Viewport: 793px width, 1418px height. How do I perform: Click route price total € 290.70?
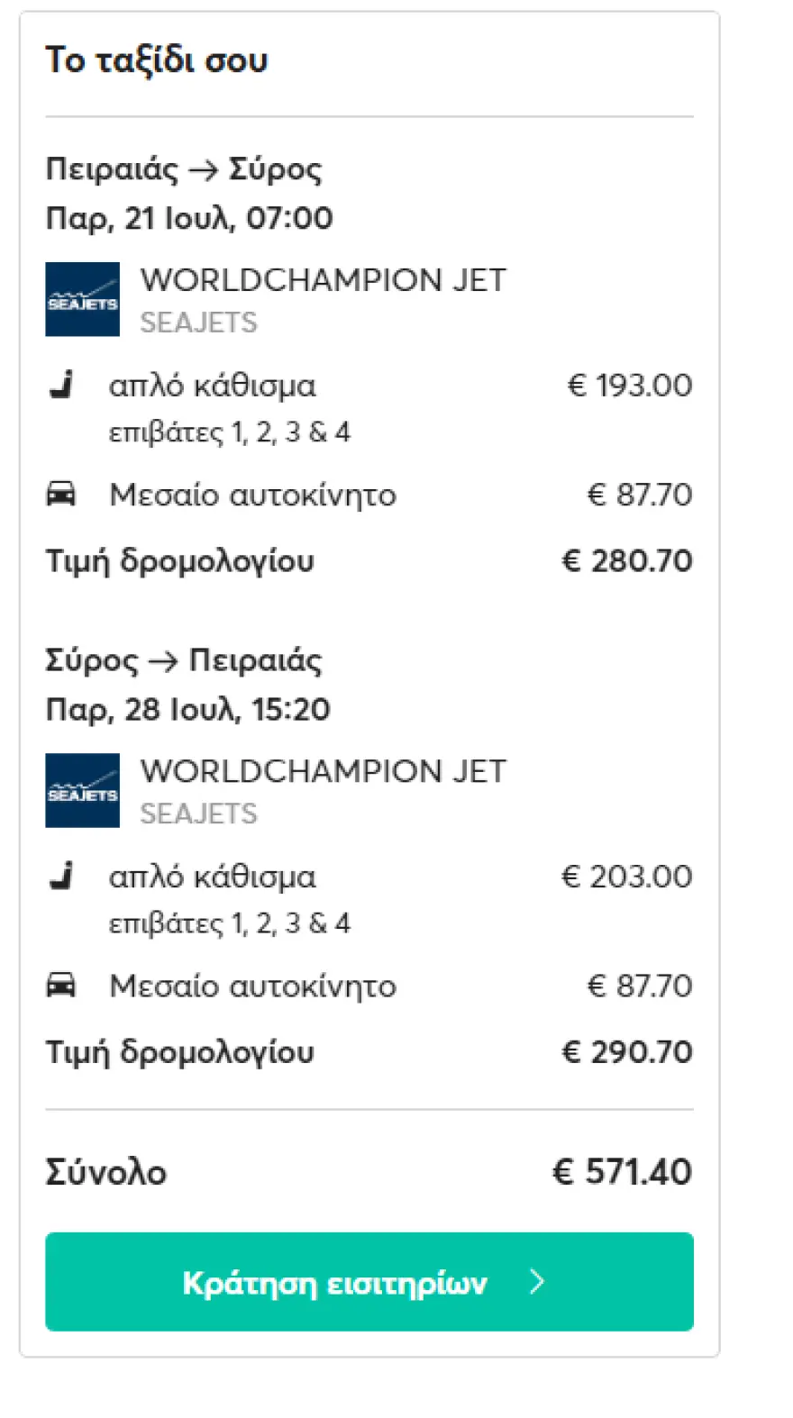pyautogui.click(x=626, y=1051)
